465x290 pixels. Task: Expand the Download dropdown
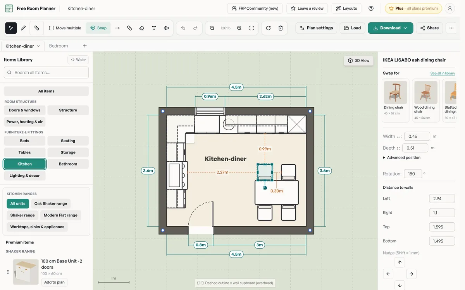[405, 28]
